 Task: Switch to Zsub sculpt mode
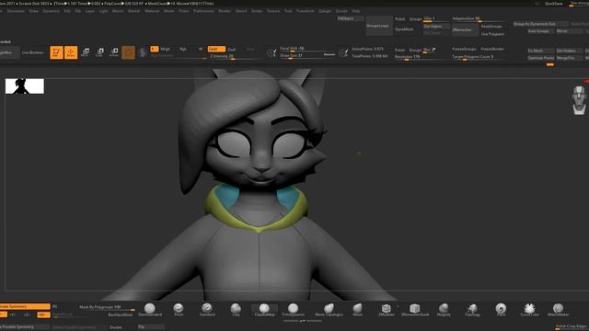coord(232,49)
